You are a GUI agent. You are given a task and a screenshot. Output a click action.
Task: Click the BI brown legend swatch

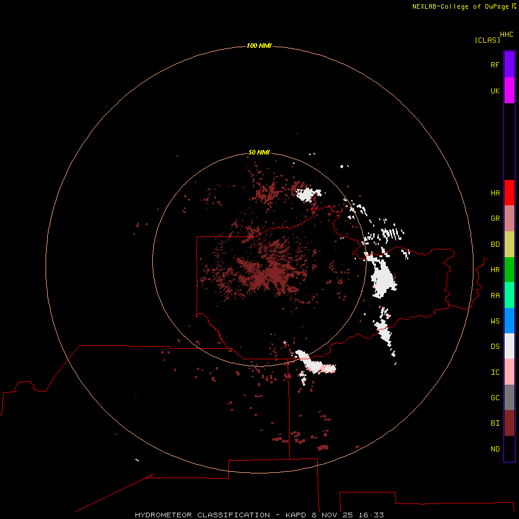click(509, 423)
